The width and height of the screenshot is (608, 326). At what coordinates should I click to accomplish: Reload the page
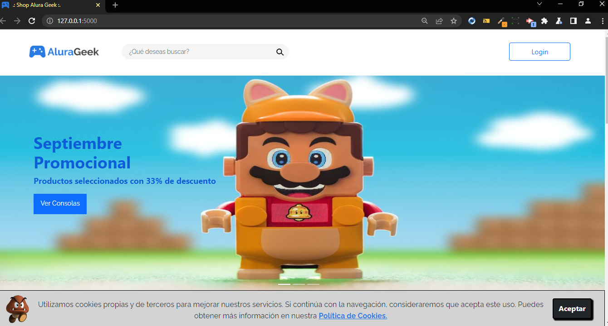point(32,21)
